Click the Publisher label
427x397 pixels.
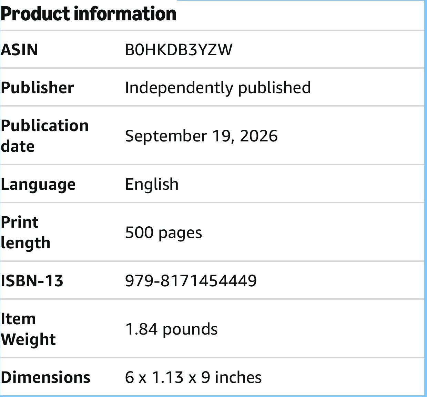click(x=37, y=88)
